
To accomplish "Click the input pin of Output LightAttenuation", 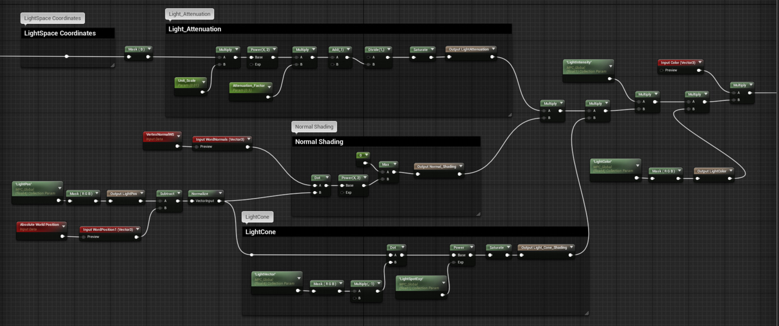I will point(449,57).
